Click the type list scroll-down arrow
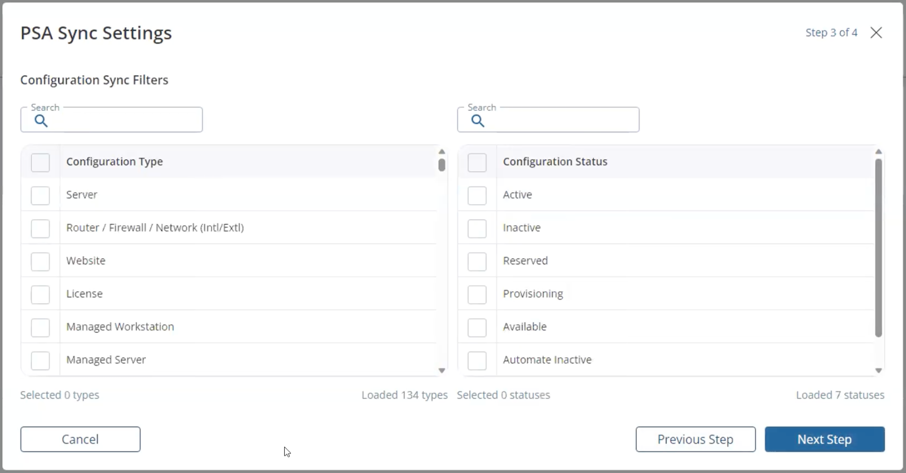Image resolution: width=906 pixels, height=473 pixels. [442, 370]
